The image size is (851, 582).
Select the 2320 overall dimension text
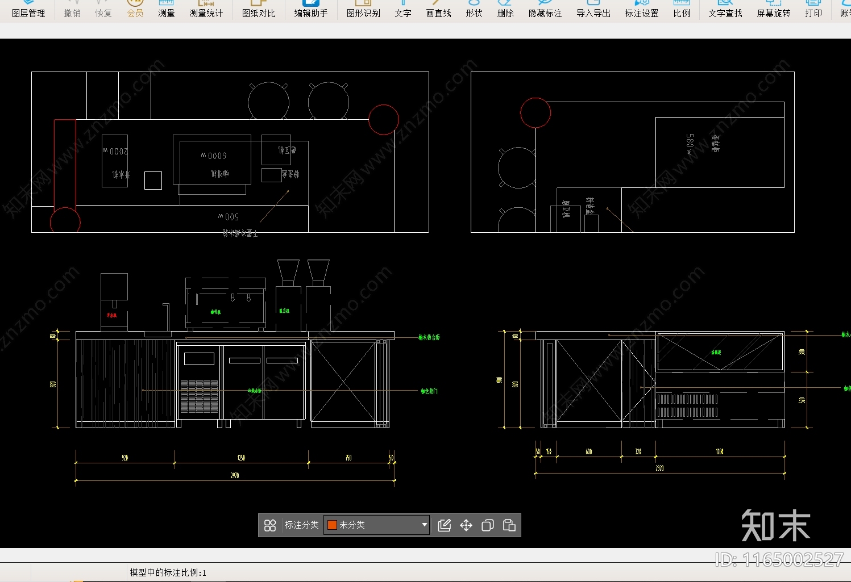click(659, 468)
